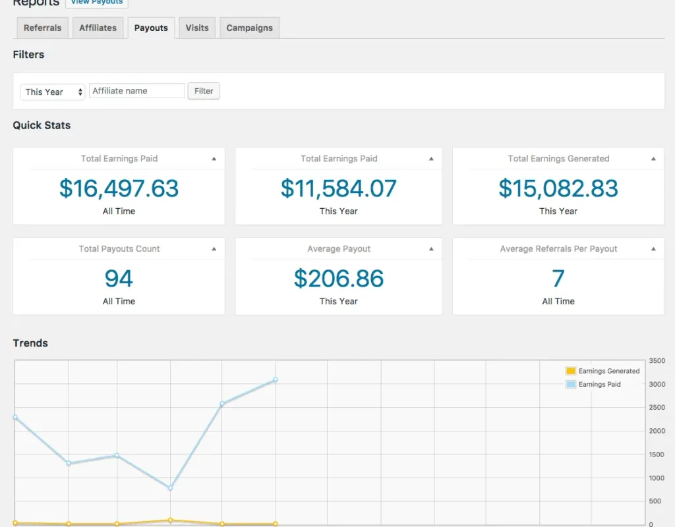Switch to the Affiliates tab
This screenshot has height=527, width=675.
click(x=98, y=28)
